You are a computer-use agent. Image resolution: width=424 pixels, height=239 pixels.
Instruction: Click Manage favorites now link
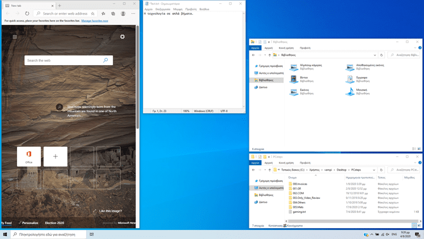tap(95, 21)
